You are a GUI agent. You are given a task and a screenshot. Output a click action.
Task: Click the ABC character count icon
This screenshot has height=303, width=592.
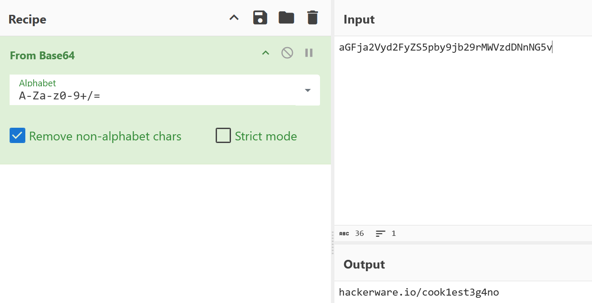344,234
